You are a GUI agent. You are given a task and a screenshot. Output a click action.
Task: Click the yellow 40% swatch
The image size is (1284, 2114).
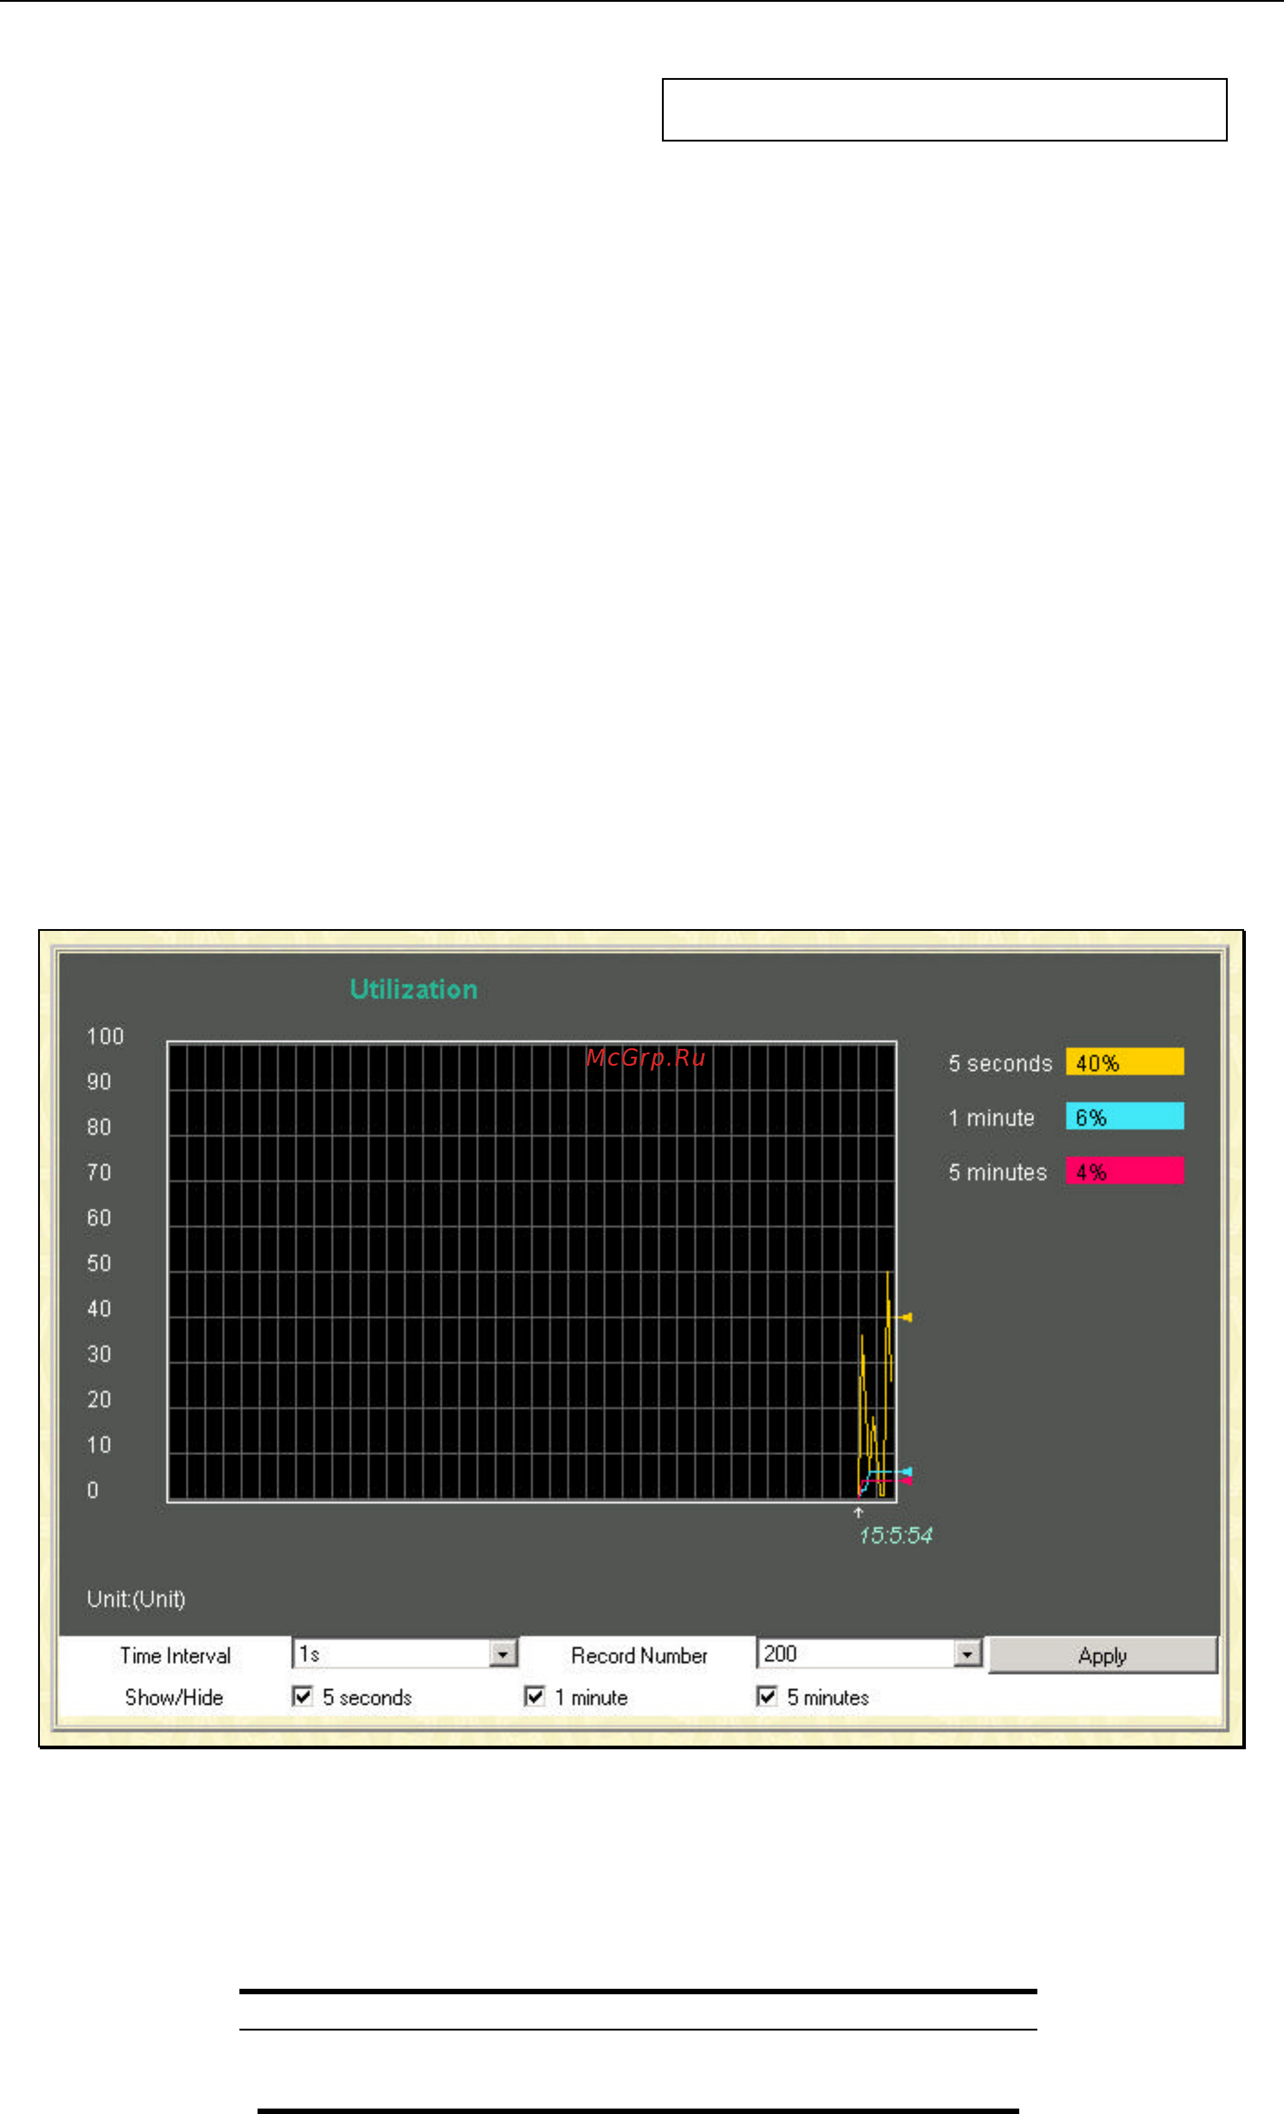click(1124, 1062)
